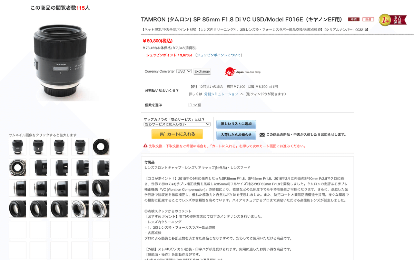Add item to wishlist with 欲しいリストに追加

point(236,124)
